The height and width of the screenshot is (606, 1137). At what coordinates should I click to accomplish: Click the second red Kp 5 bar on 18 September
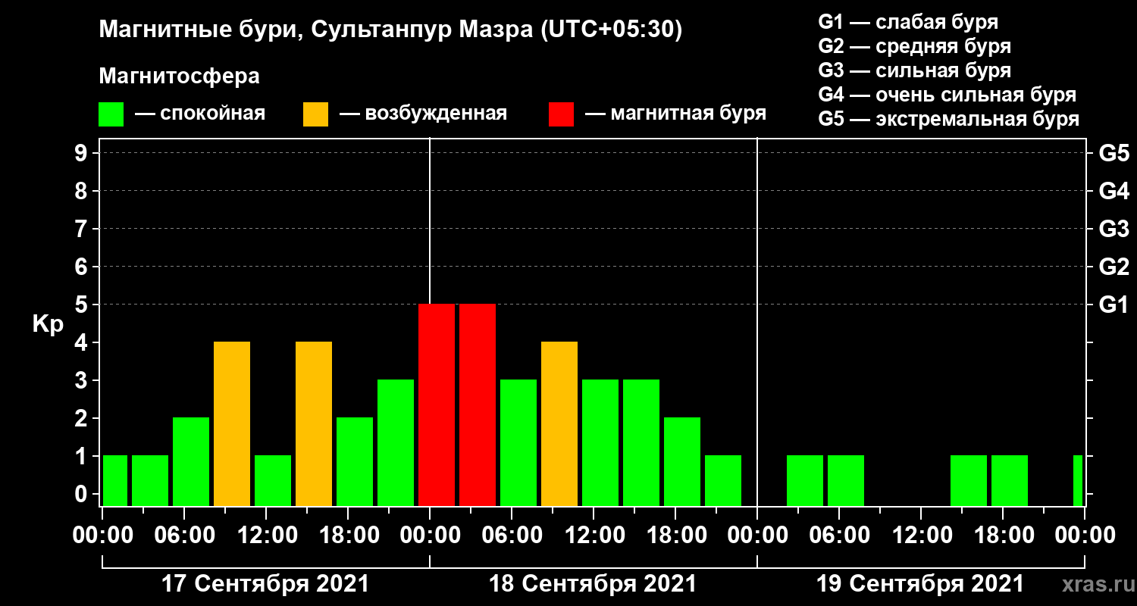478,405
